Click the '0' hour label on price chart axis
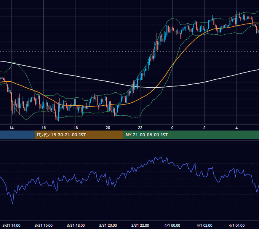Image resolution: width=259 pixels, height=229 pixels. click(172, 128)
